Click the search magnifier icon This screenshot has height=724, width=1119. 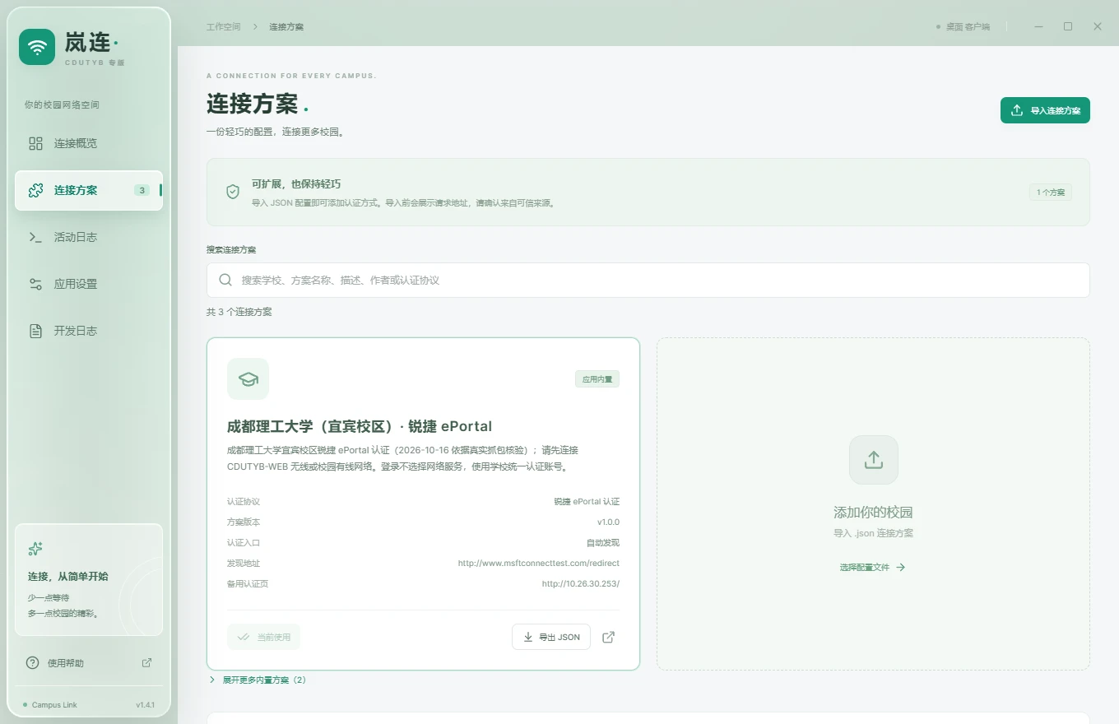tap(225, 281)
